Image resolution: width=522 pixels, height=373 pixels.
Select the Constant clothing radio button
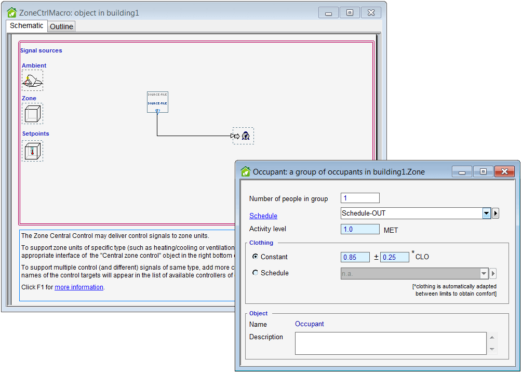tap(255, 257)
